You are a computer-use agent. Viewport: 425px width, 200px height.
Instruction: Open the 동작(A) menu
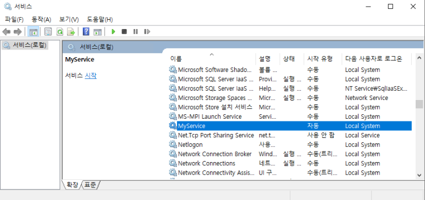point(41,20)
